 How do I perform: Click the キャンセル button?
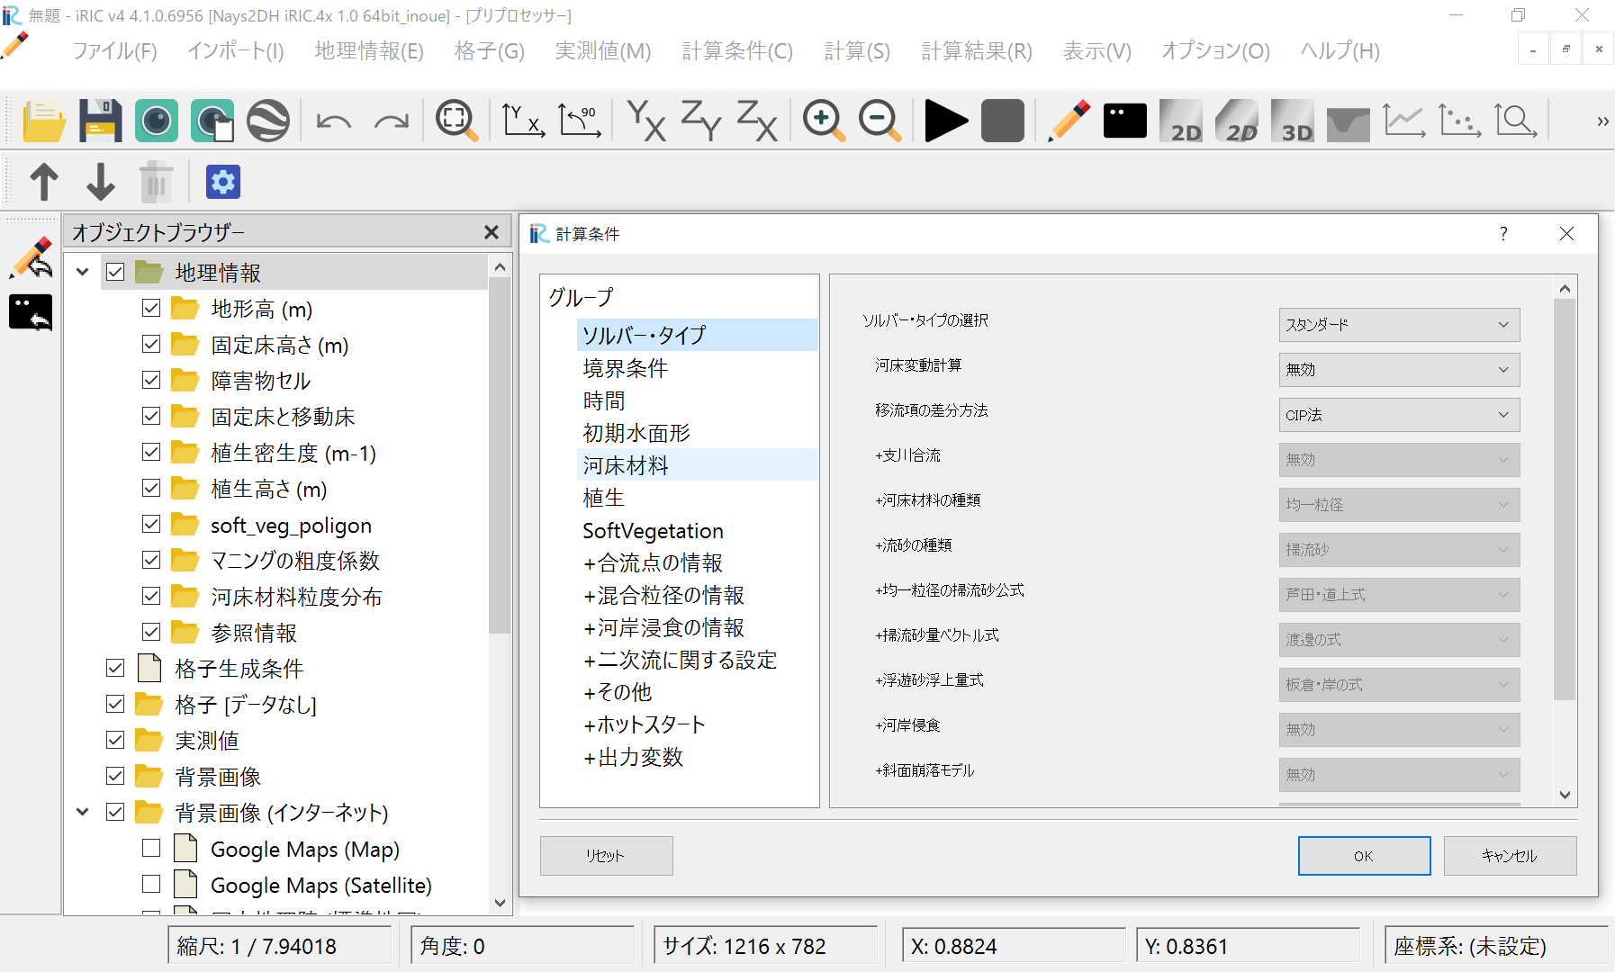[1510, 856]
